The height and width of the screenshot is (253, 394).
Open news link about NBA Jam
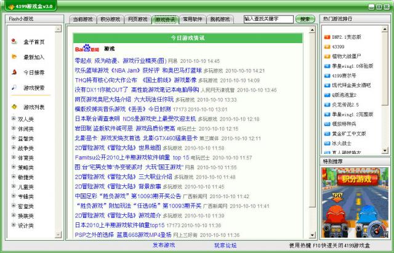click(x=138, y=71)
